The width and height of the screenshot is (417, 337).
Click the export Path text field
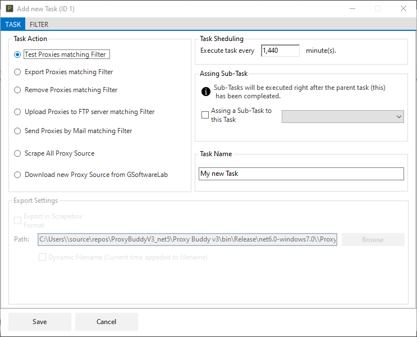pyautogui.click(x=187, y=240)
